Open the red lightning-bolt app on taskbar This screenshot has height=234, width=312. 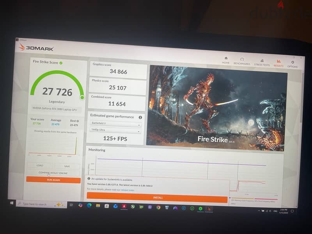pyautogui.click(x=124, y=207)
